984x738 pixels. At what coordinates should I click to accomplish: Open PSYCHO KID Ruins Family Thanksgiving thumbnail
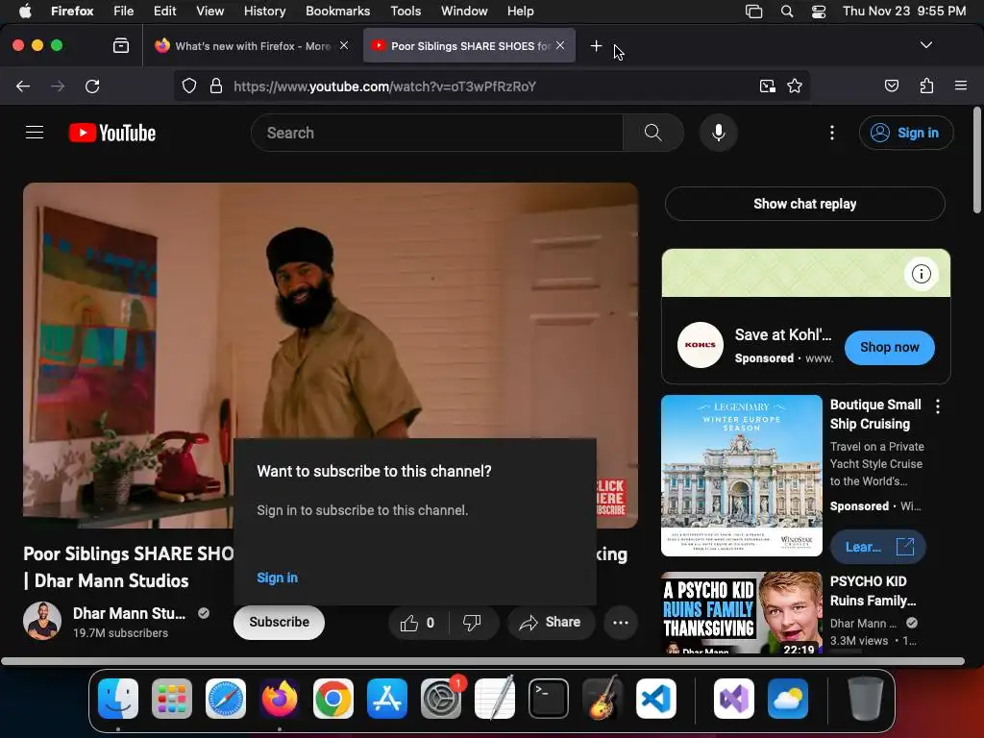pos(741,612)
